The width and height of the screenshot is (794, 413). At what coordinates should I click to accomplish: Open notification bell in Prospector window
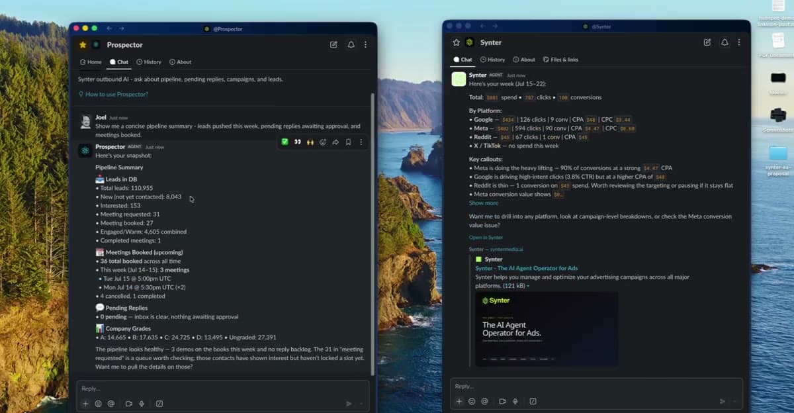351,45
